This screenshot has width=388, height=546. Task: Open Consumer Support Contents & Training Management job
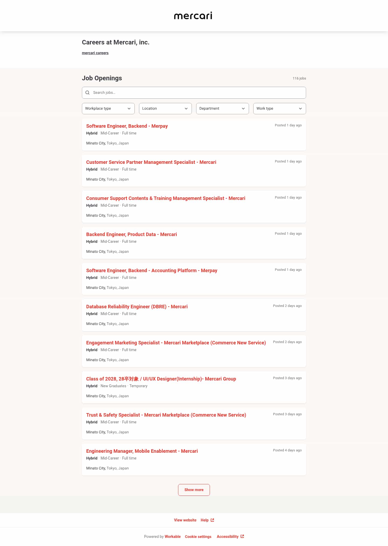coord(166,198)
